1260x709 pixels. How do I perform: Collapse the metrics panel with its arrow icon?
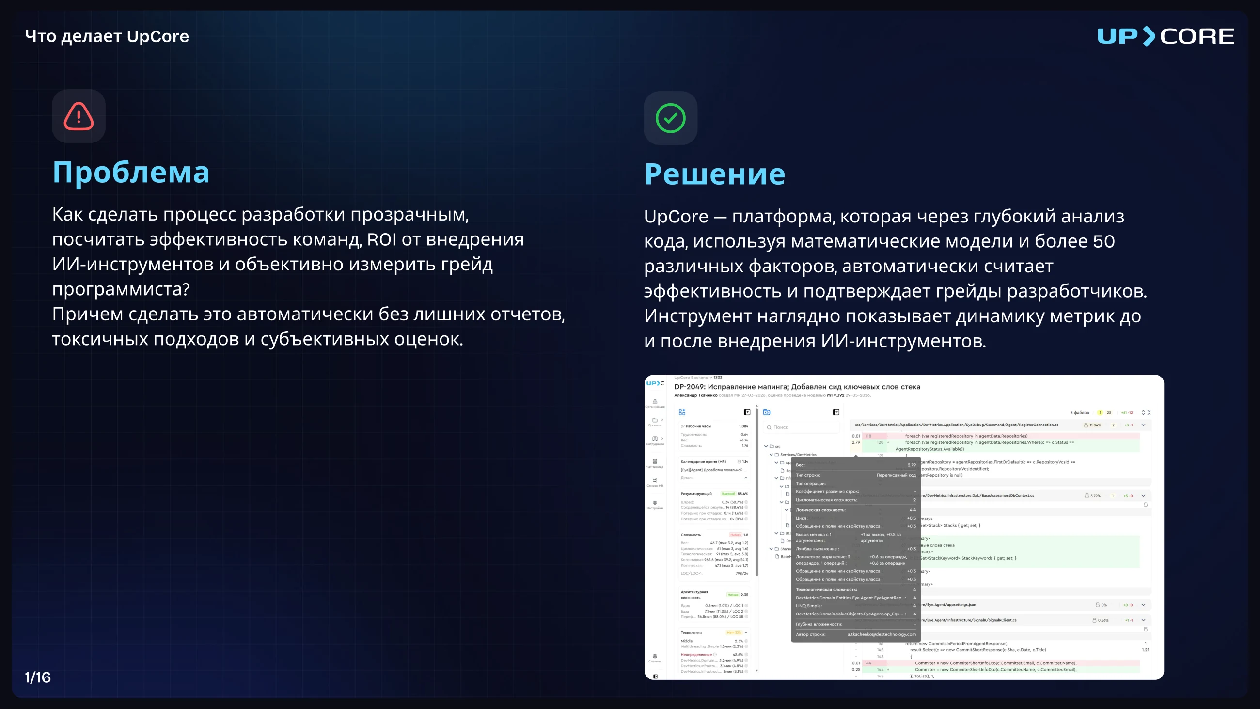coord(747,412)
